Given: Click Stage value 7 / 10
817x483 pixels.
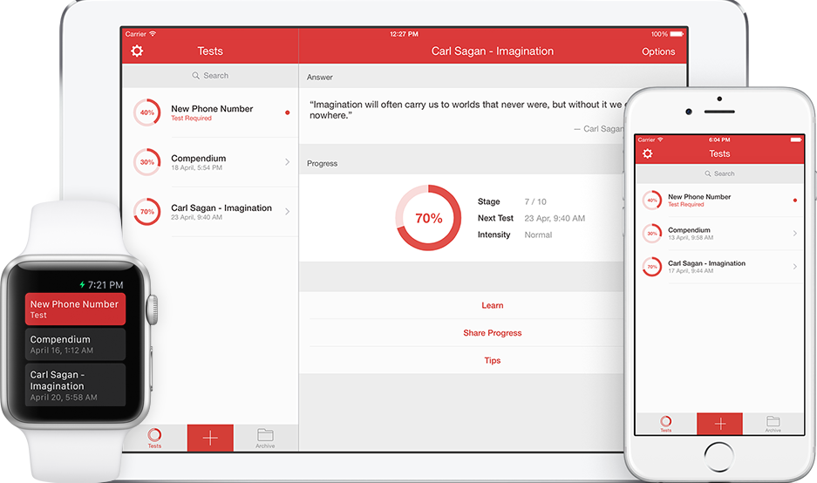Looking at the screenshot, I should pos(535,201).
